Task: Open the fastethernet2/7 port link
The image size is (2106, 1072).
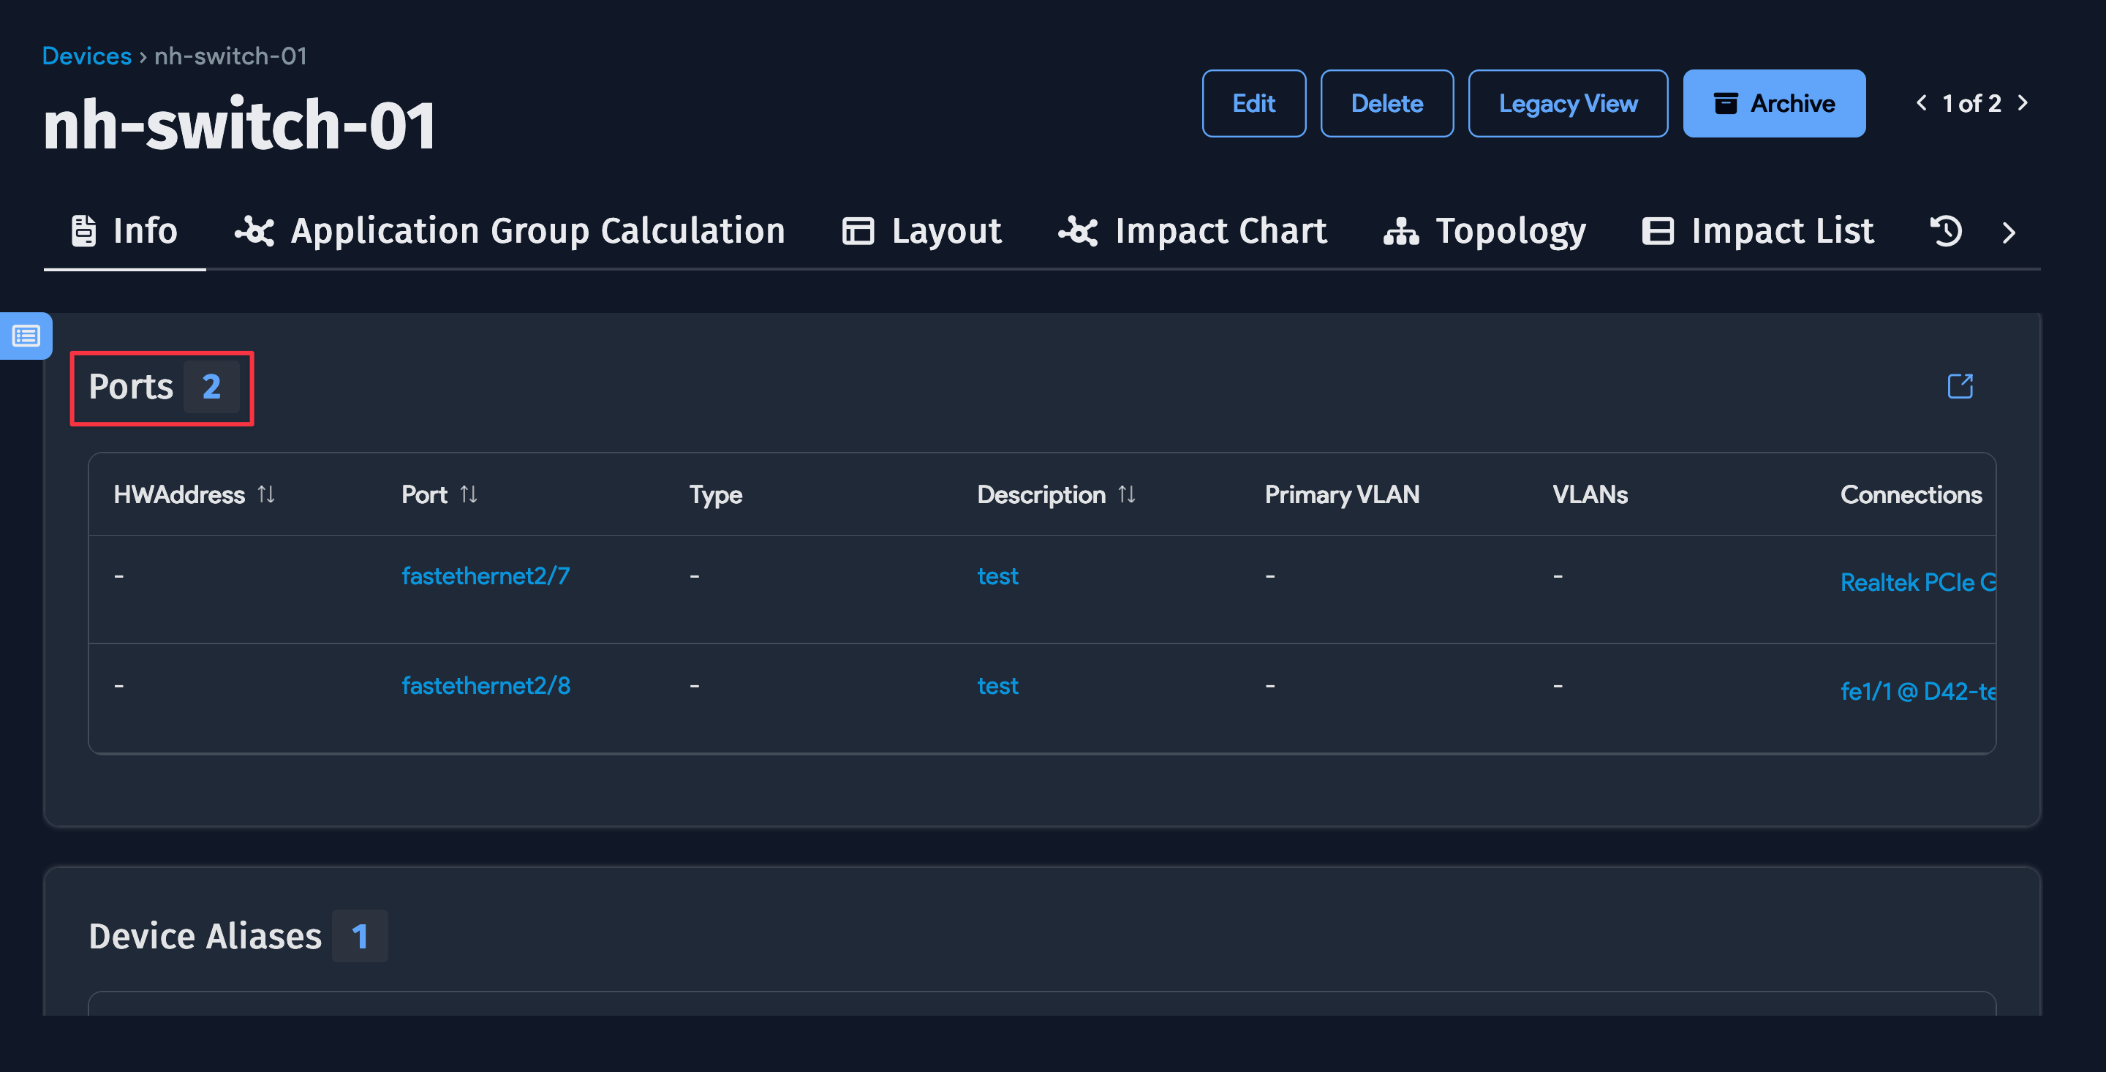Action: [486, 575]
